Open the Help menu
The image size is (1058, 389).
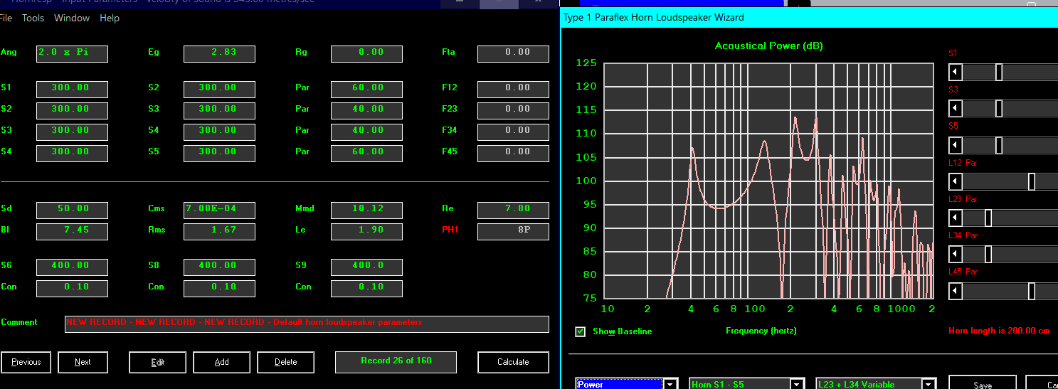110,18
